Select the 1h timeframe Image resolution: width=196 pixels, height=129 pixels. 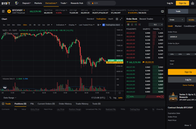(30, 25)
